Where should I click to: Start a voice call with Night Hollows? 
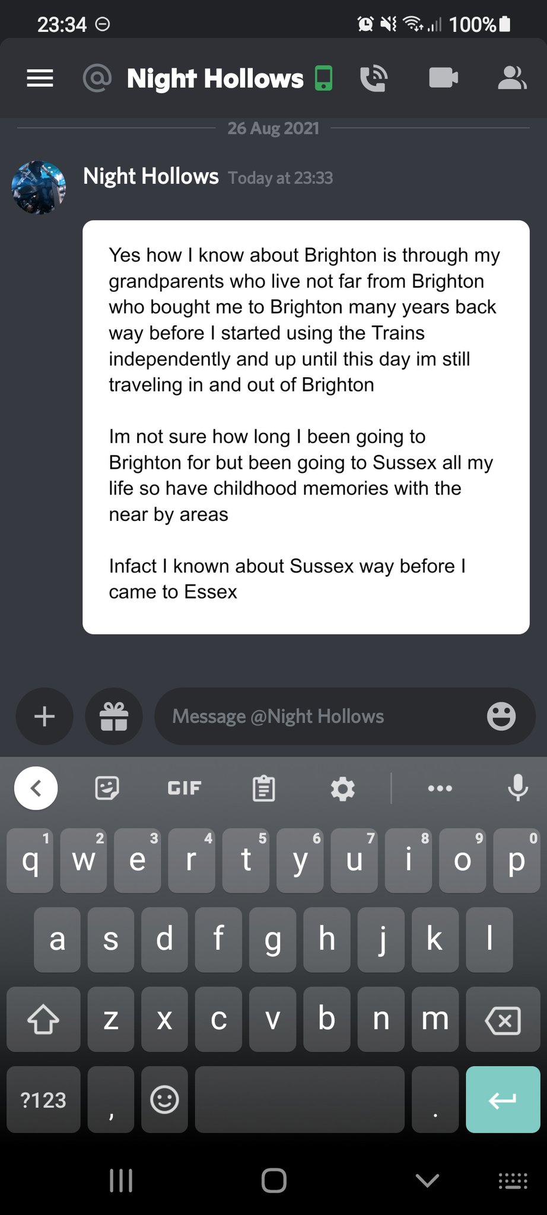[374, 78]
